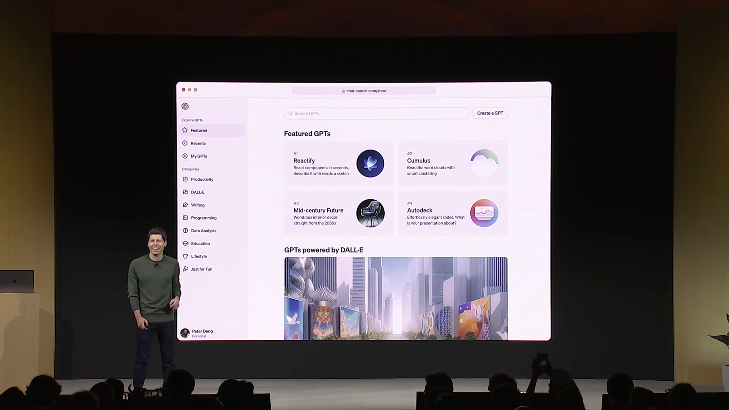The image size is (729, 410).
Task: Open Recents in the sidebar
Action: pyautogui.click(x=198, y=143)
